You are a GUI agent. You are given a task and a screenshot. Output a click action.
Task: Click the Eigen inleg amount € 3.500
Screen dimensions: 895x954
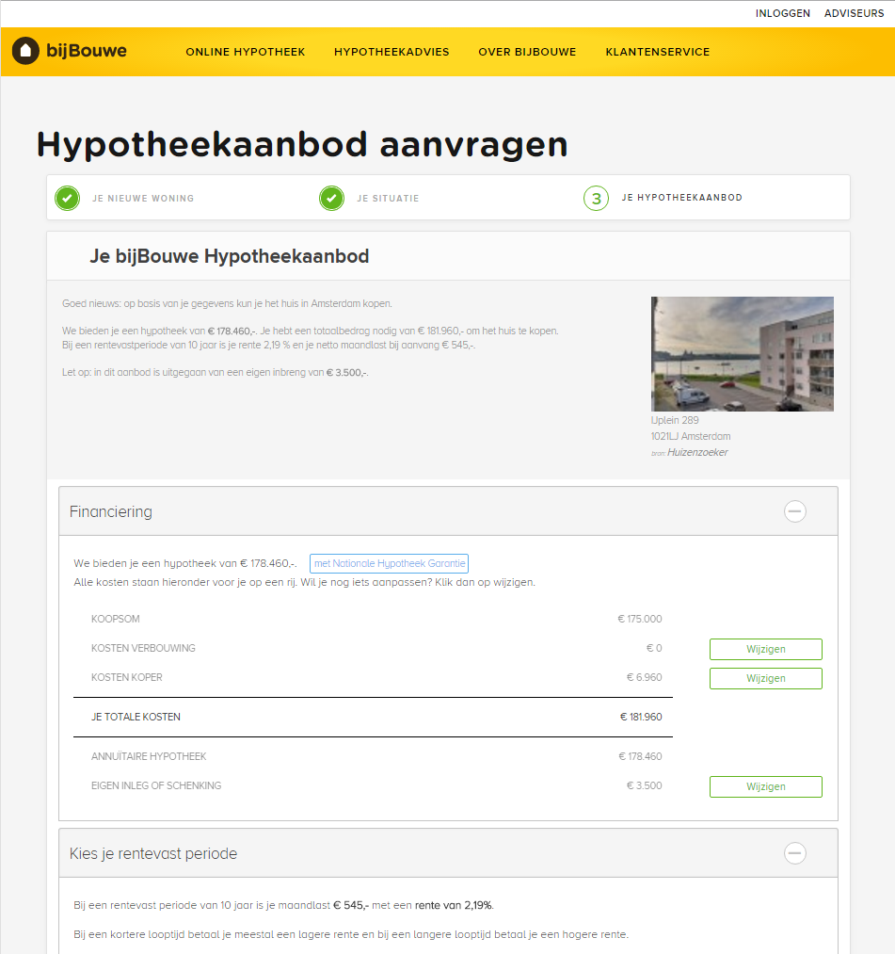tap(645, 785)
